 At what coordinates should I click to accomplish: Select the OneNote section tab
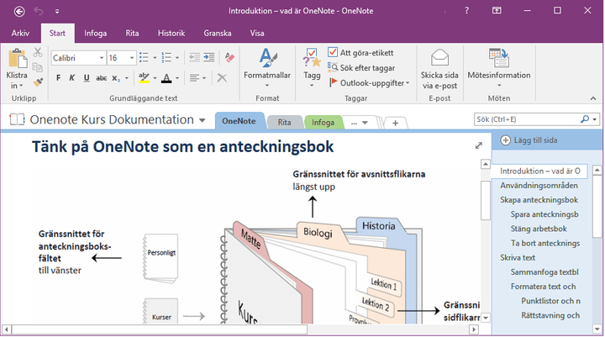coord(239,121)
